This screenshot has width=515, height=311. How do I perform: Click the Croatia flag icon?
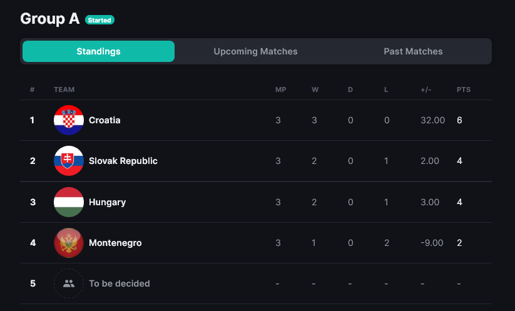[x=69, y=120]
